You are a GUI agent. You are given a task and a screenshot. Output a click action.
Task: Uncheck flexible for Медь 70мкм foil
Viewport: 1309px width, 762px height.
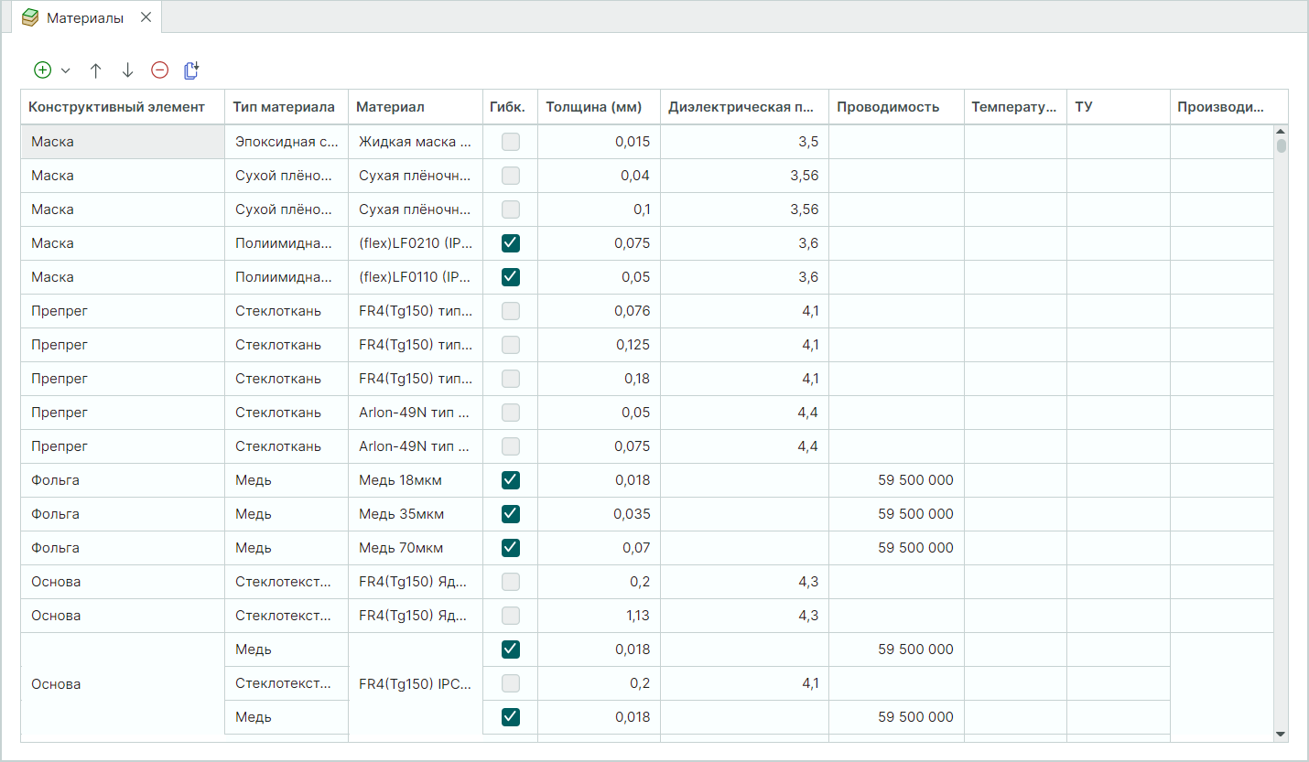[511, 548]
